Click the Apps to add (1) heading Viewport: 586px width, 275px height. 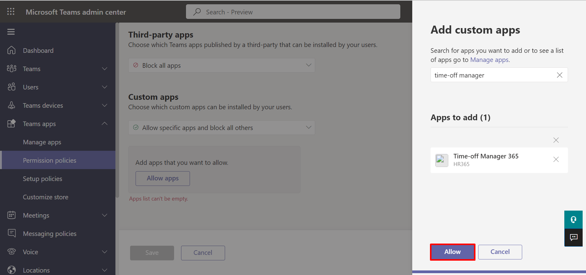click(x=460, y=118)
